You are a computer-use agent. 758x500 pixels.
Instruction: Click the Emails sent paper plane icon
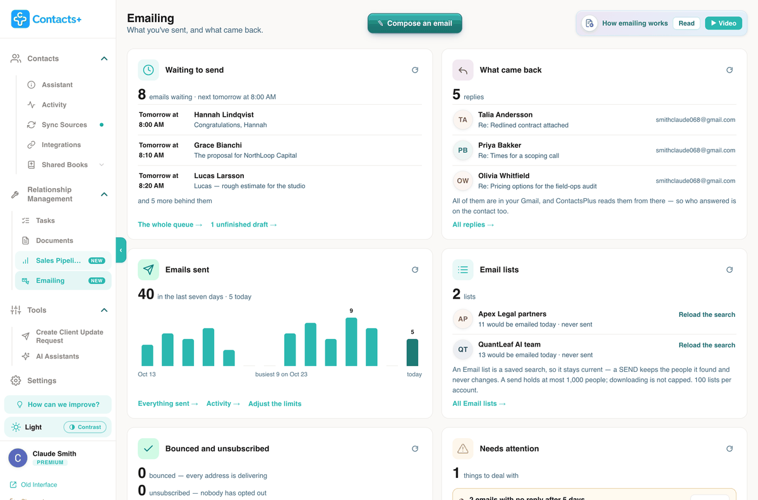[148, 270]
